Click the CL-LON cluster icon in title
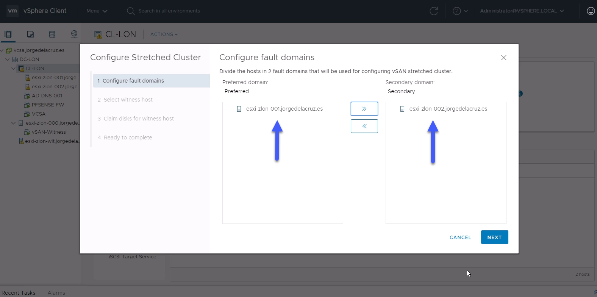This screenshot has height=297, width=597. click(98, 35)
